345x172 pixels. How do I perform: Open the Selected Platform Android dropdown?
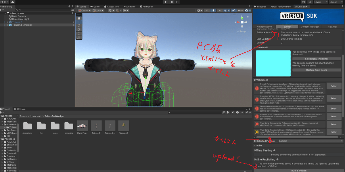(x=311, y=141)
